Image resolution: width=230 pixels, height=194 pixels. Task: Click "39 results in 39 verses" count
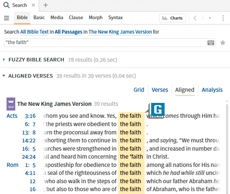(84, 76)
